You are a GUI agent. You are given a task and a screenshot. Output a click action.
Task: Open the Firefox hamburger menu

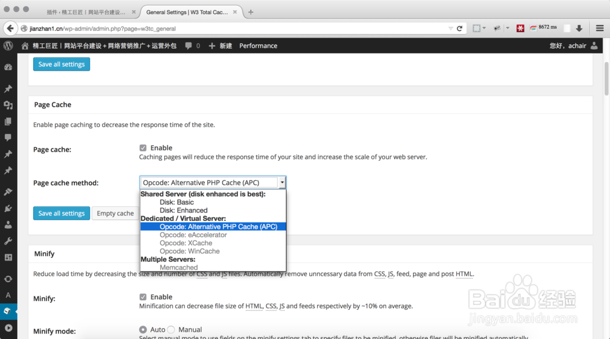click(x=600, y=28)
